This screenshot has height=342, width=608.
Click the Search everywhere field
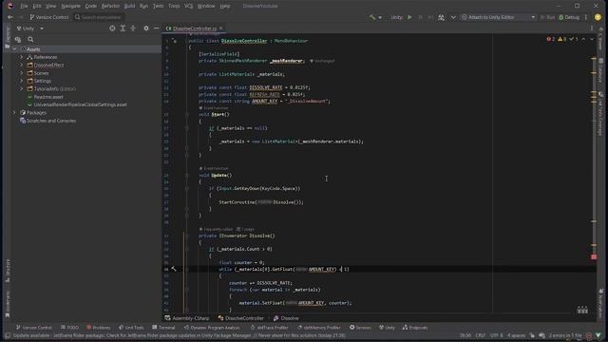click(98, 17)
